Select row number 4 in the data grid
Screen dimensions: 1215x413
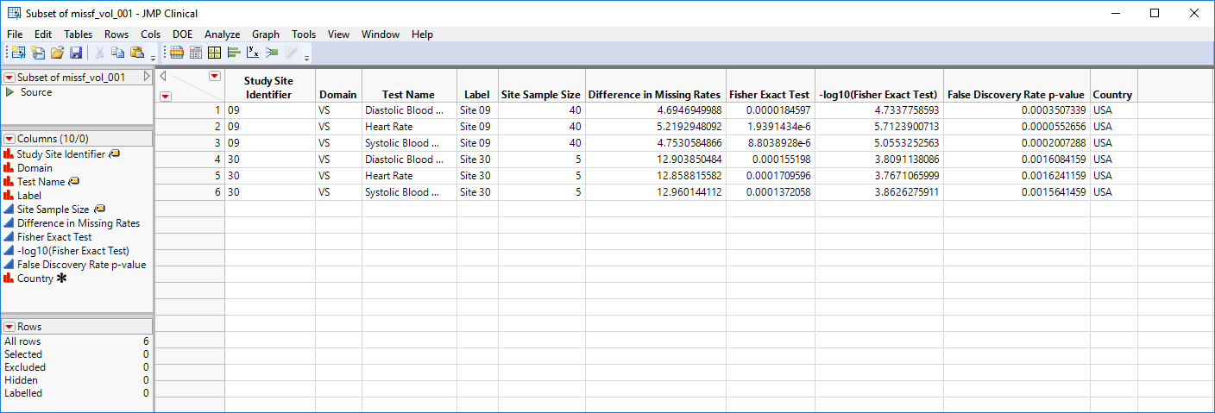(216, 160)
